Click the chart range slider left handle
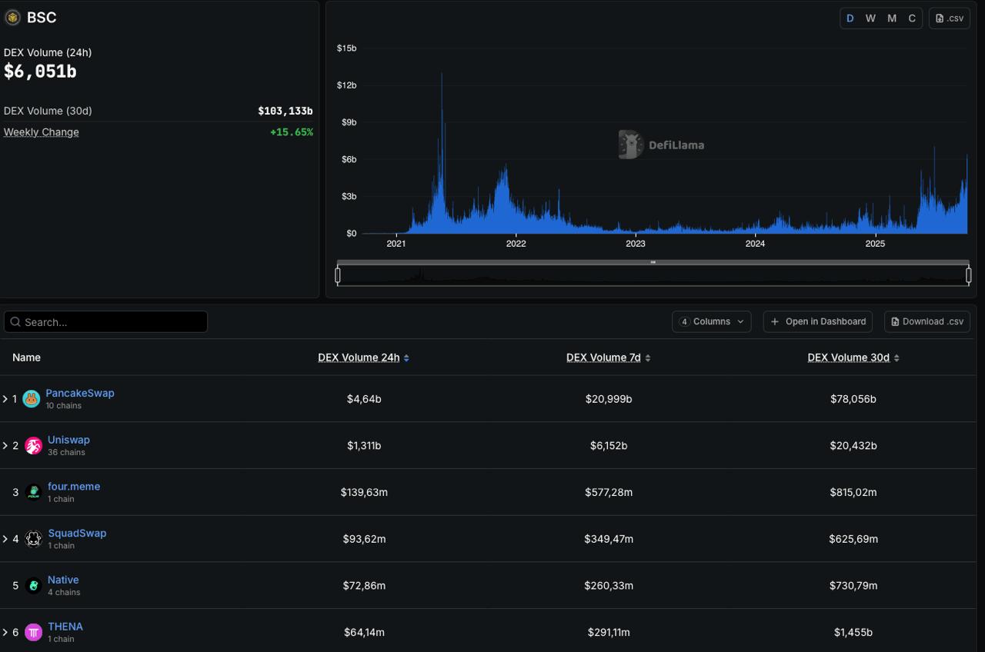The height and width of the screenshot is (652, 985). [x=338, y=274]
